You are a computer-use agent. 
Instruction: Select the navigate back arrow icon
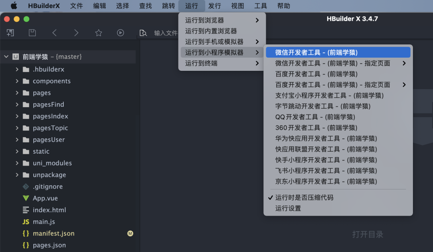tap(55, 33)
